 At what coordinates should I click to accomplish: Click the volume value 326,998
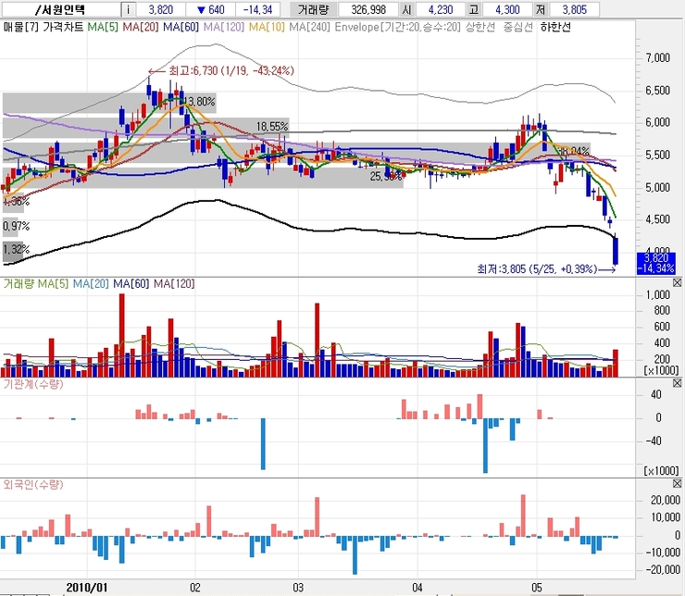pyautogui.click(x=367, y=9)
